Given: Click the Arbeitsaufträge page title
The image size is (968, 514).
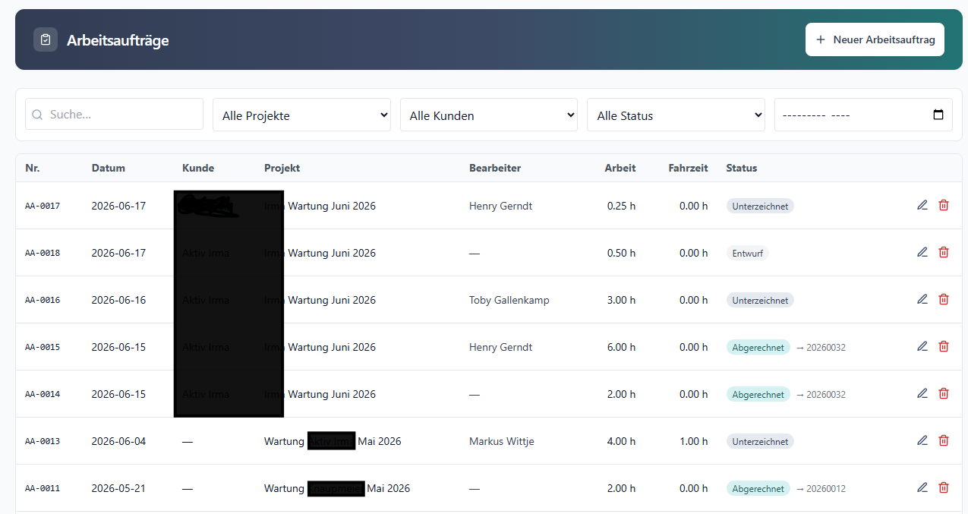Looking at the screenshot, I should coord(118,40).
